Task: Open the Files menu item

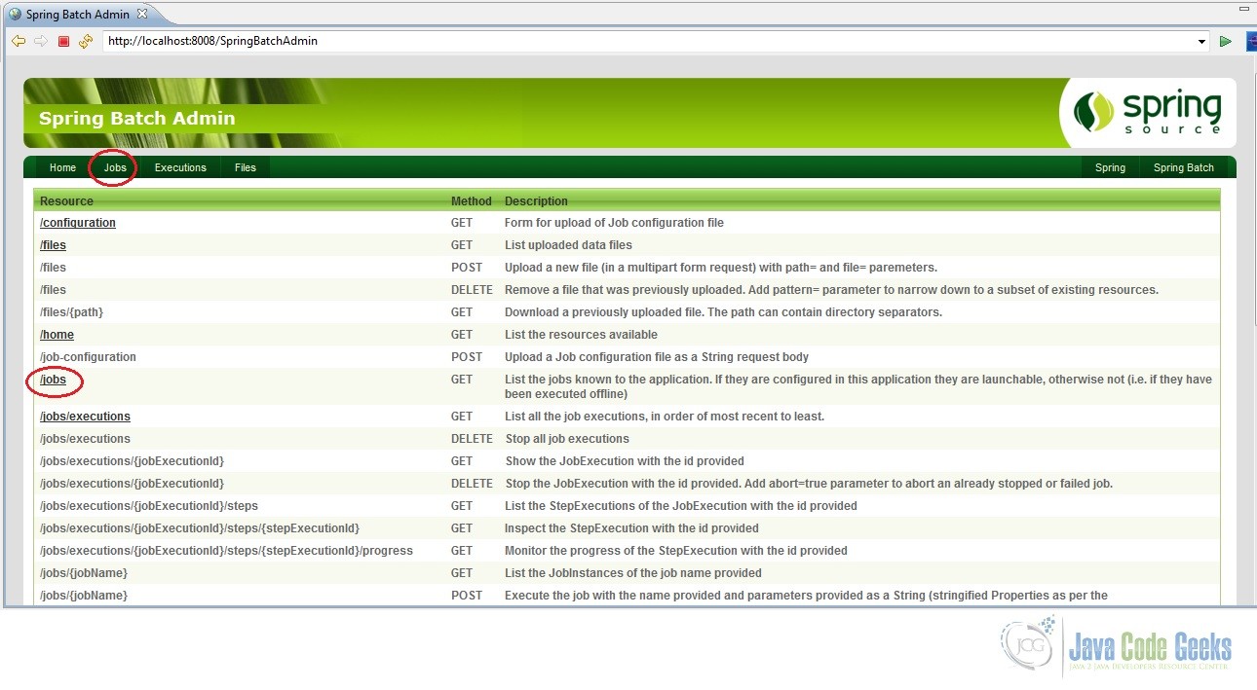Action: (x=246, y=167)
